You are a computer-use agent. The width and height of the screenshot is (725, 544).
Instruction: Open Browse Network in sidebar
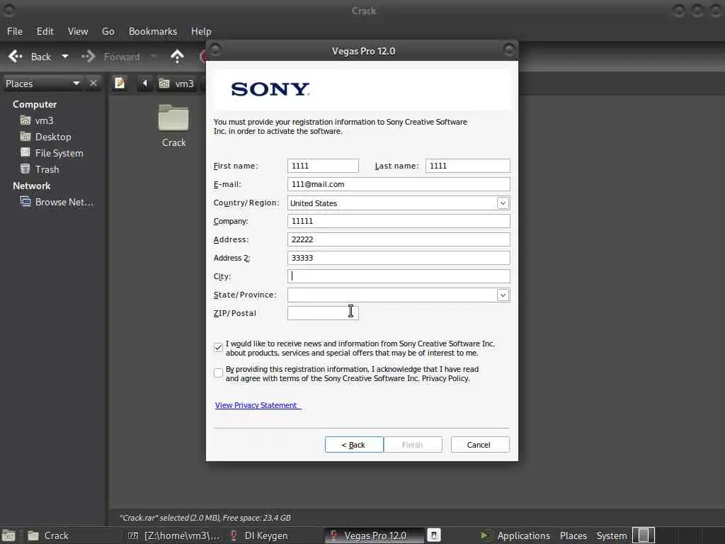57,202
